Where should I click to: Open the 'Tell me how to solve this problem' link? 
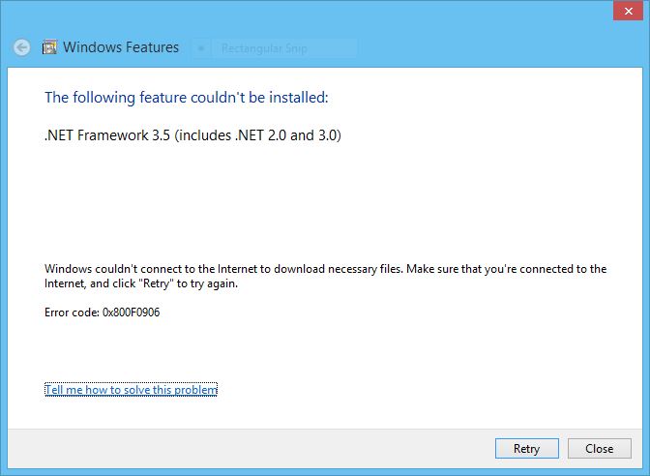pyautogui.click(x=131, y=390)
